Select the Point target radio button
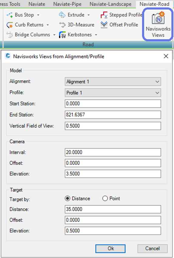 [105, 199]
